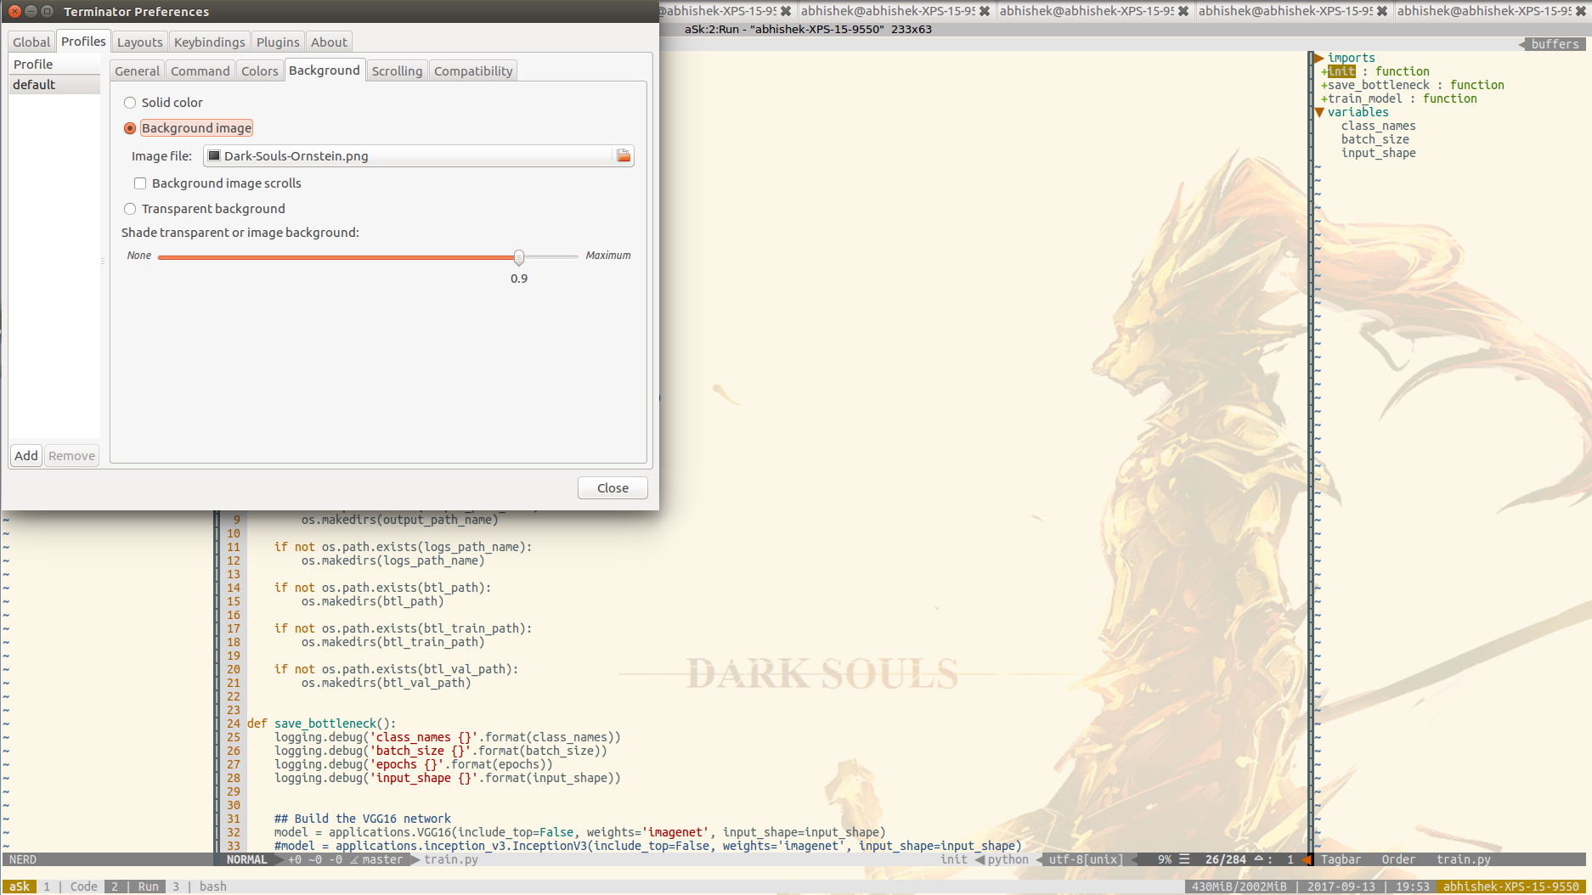Select the Transparent background radio button
Viewport: 1592px width, 895px height.
130,209
